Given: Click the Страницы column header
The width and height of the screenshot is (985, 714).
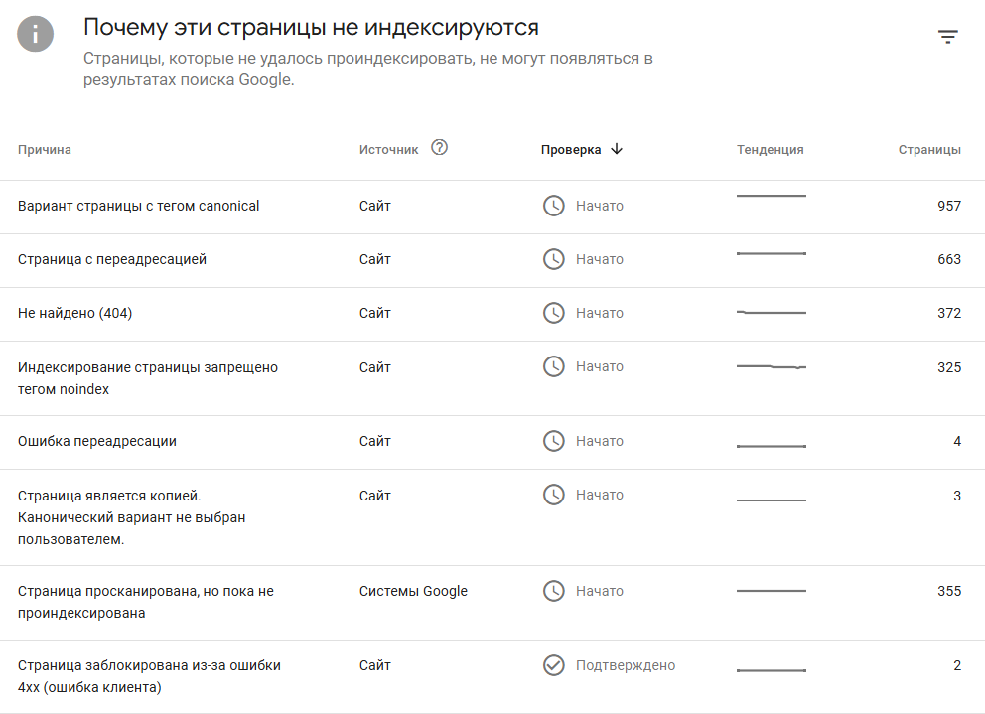Looking at the screenshot, I should coord(929,150).
